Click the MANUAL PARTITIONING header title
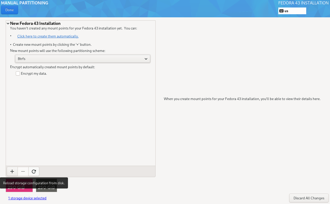Screen dimensions: 330x204 click(x=25, y=3)
